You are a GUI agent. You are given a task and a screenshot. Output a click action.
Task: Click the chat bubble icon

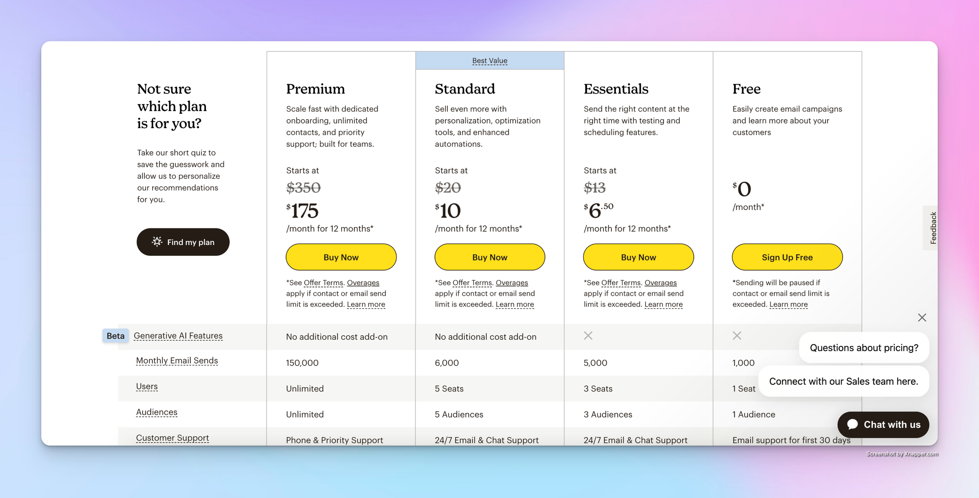coord(852,424)
